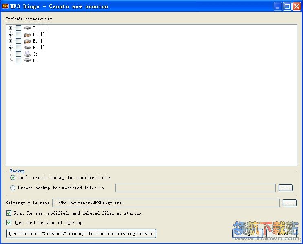This screenshot has height=244, width=303.
Task: Click the E: drive icon
Action: click(27, 41)
